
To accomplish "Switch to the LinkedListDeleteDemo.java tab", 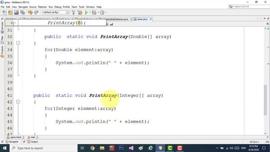I will [x=115, y=19].
